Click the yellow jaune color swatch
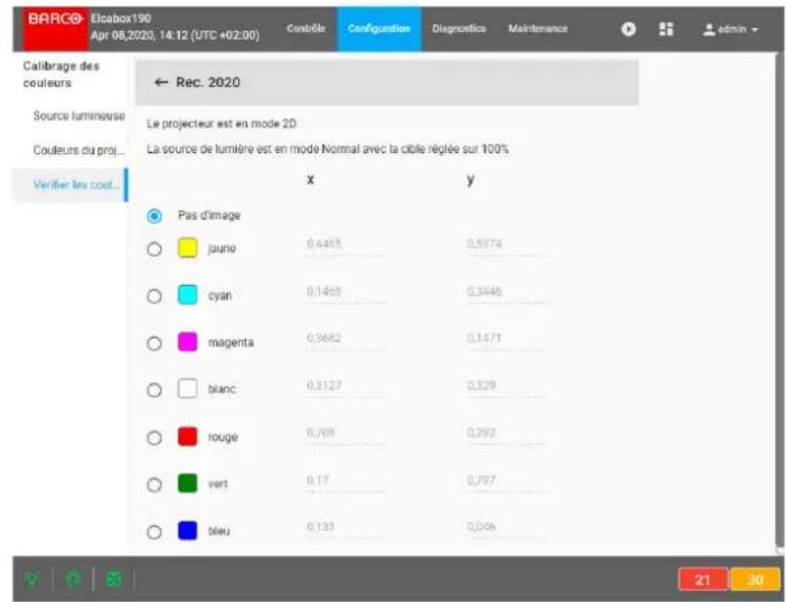Image resolution: width=787 pixels, height=602 pixels. click(187, 248)
